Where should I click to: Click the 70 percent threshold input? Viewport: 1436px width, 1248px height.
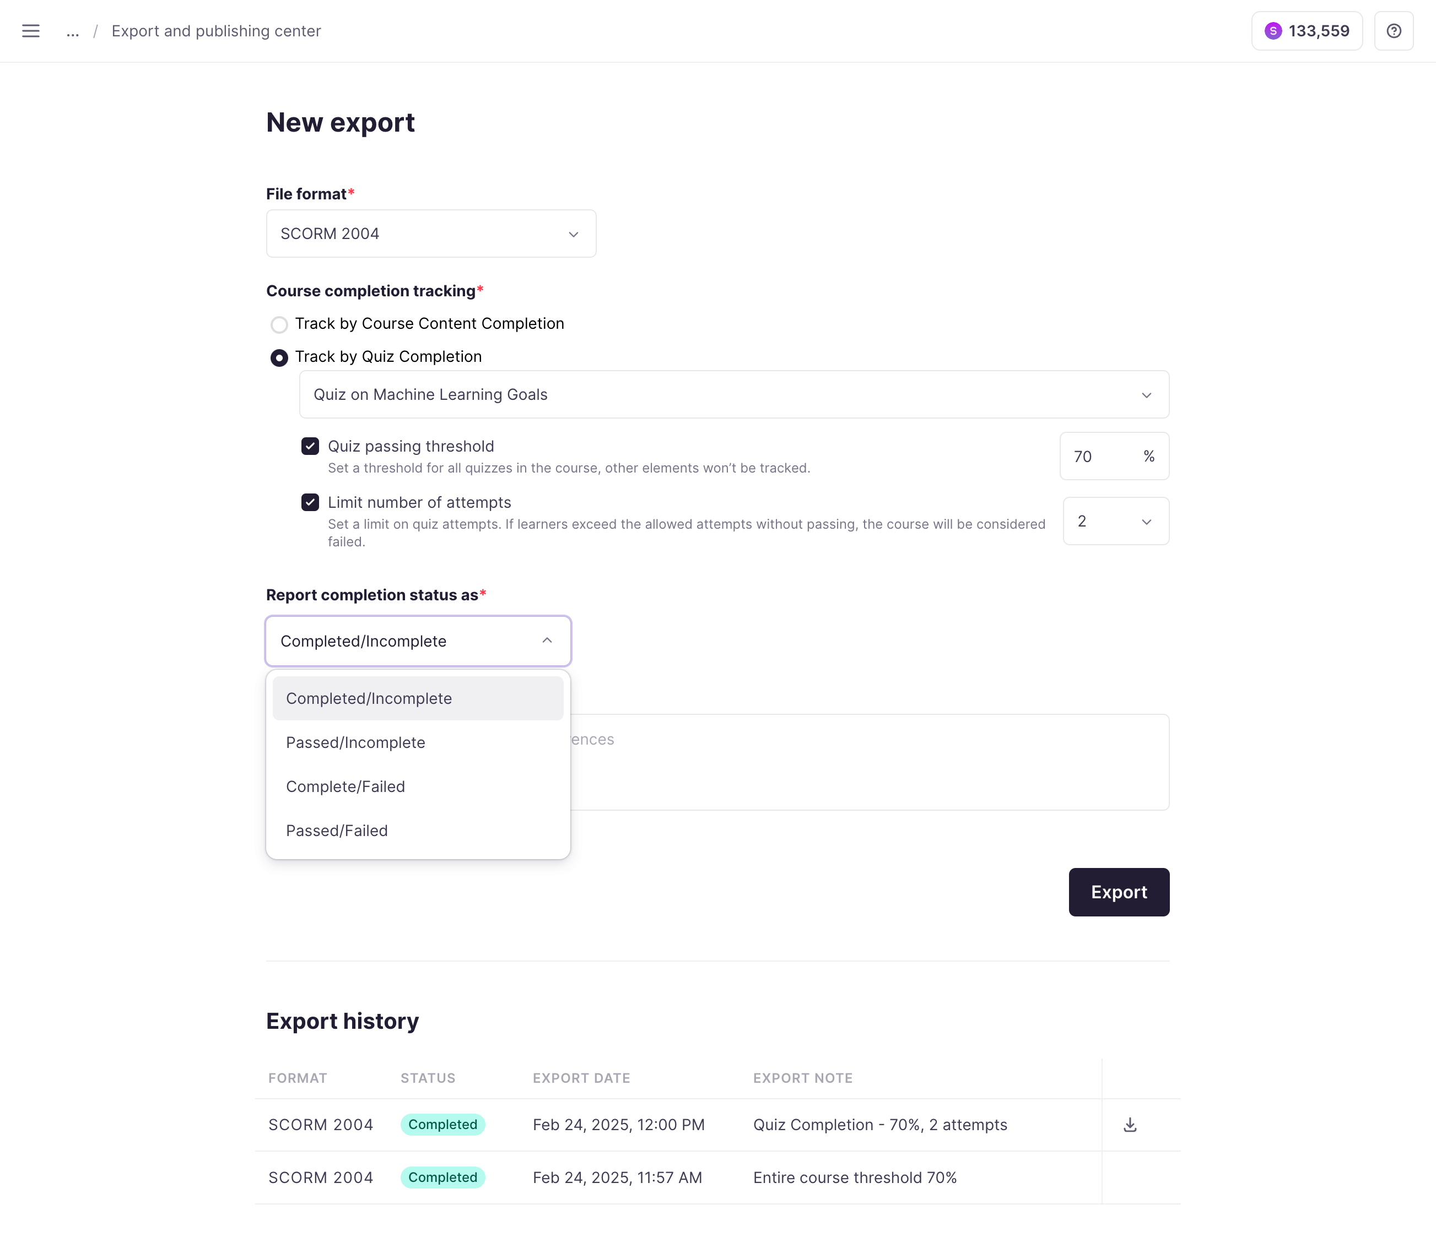1114,456
